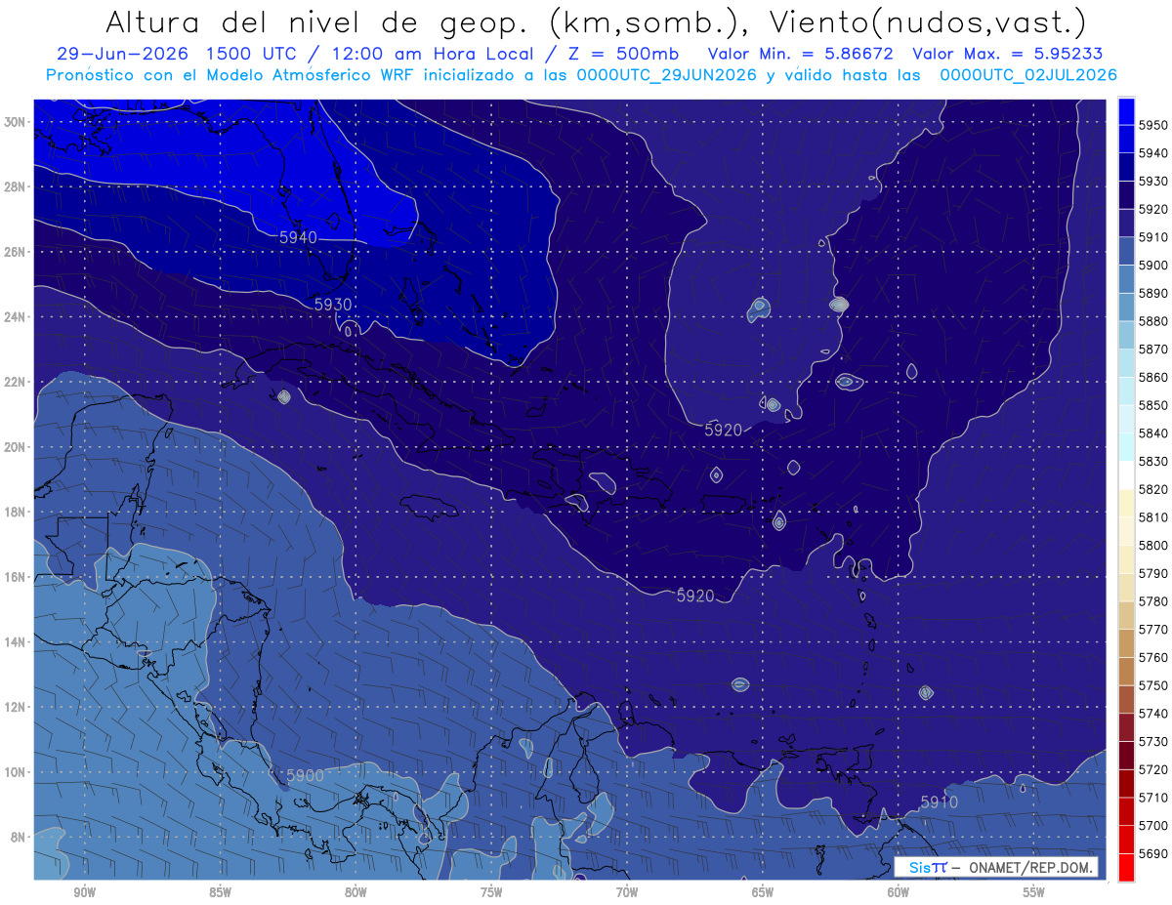
Task: Click the colorbar value label 5740
Action: [1152, 714]
